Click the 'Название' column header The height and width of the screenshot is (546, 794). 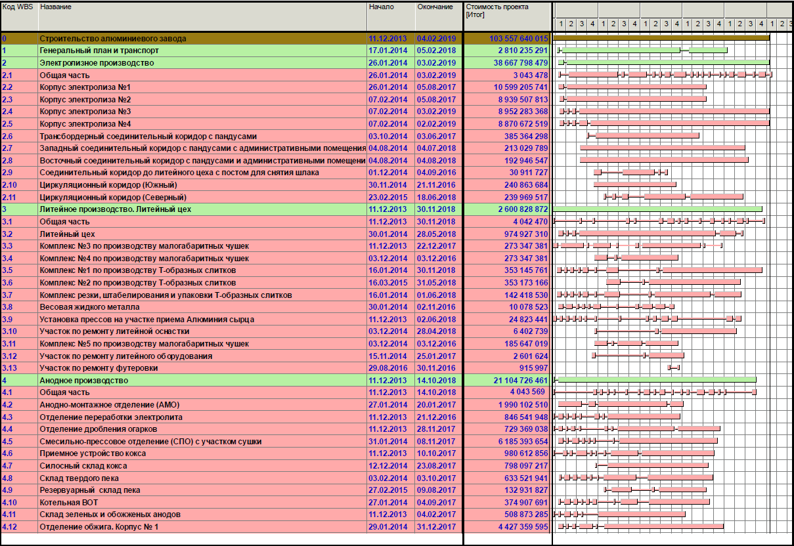point(202,16)
